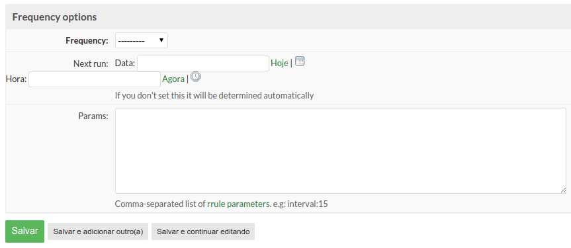This screenshot has width=571, height=248.
Task: Focus the Hora time input field
Action: click(95, 79)
